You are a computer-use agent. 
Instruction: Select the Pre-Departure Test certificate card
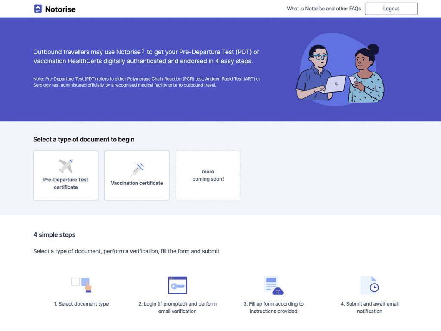point(65,175)
